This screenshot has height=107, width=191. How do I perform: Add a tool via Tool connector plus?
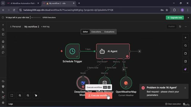[x=124, y=69]
